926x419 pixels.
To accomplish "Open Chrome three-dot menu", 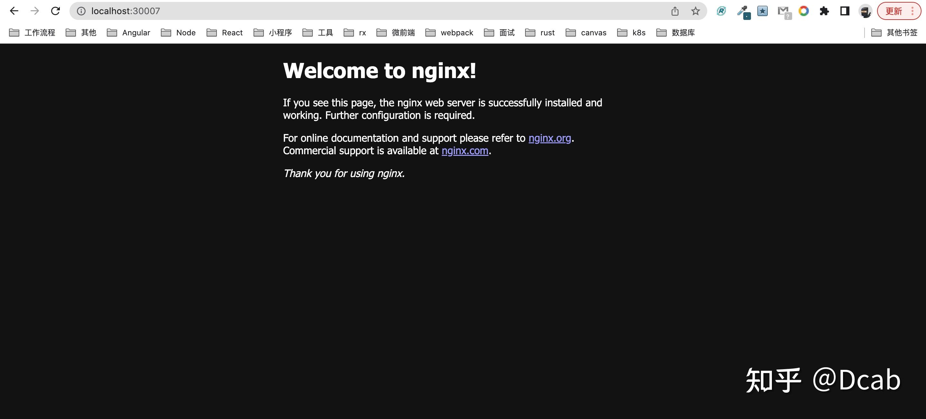I will coord(912,11).
